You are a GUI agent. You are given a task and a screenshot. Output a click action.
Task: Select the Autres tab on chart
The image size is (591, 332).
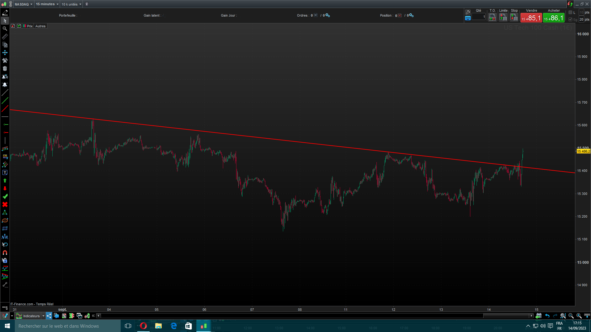[x=40, y=26]
